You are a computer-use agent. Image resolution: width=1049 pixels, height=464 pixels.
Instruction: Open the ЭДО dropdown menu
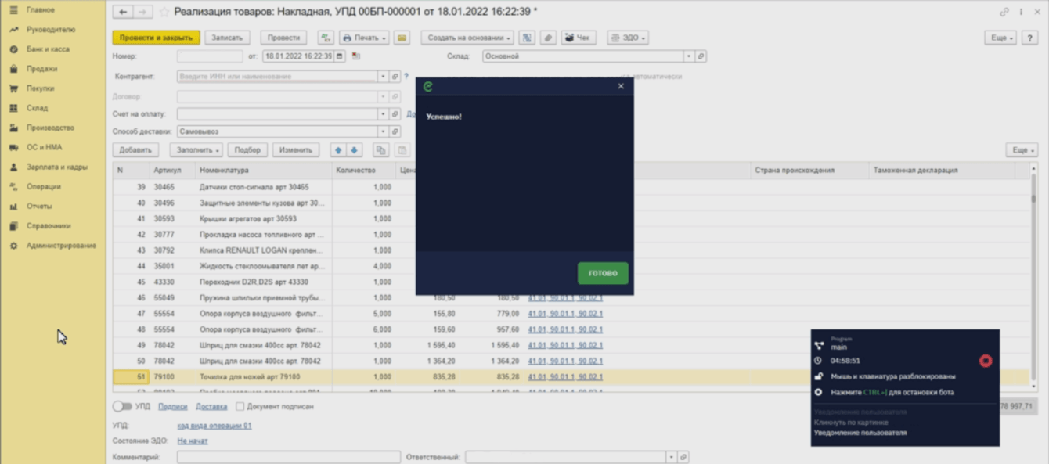click(x=628, y=38)
